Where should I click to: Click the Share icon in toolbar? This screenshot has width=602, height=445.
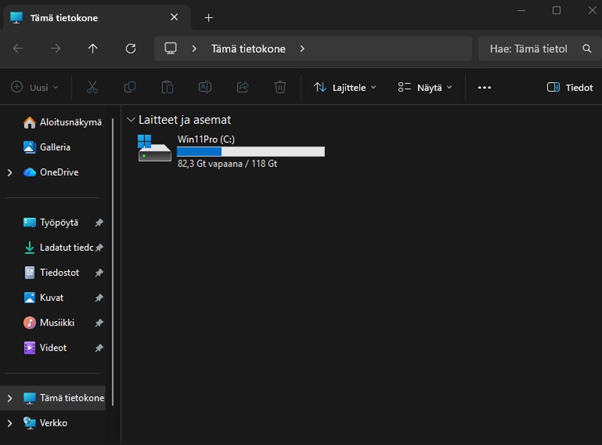click(x=242, y=88)
